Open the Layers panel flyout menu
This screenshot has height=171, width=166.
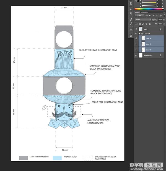[x=164, y=12]
